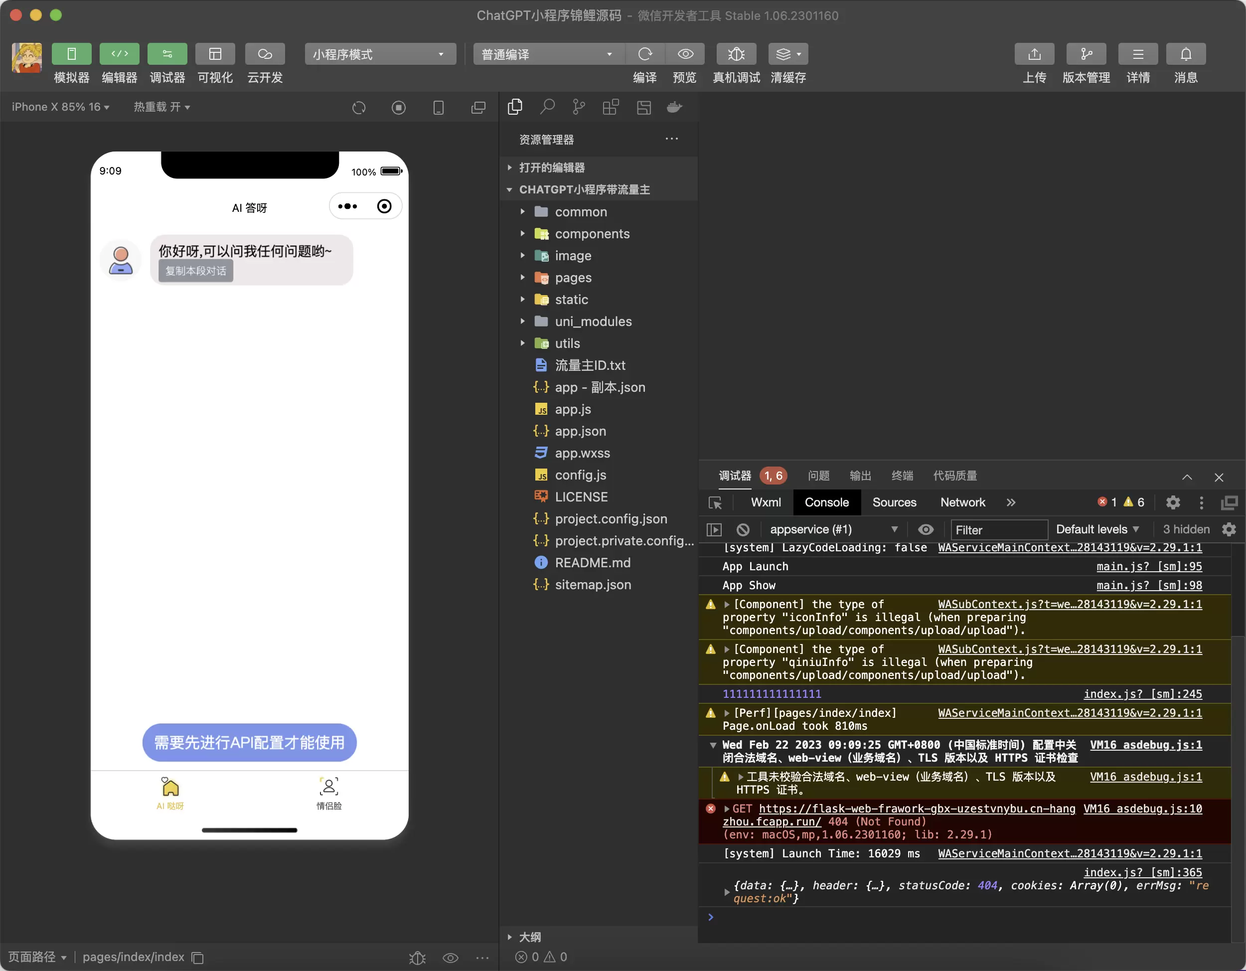Screen dimensions: 1246x971
Task: Click the upload icon
Action: point(1034,54)
